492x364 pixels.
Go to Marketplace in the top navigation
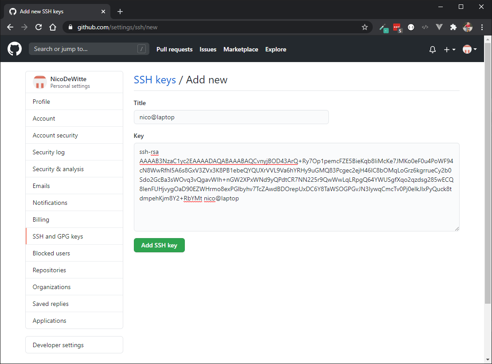[241, 50]
